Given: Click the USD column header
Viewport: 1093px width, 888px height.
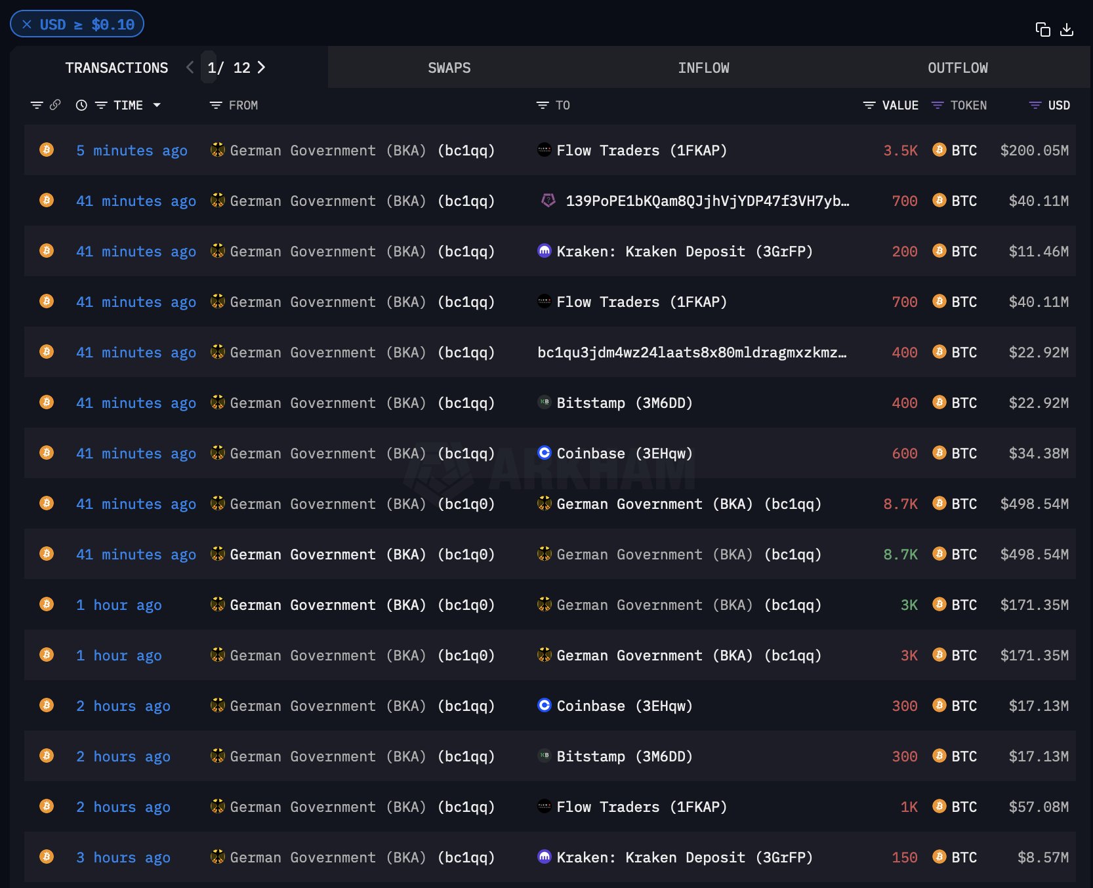Looking at the screenshot, I should [x=1059, y=105].
